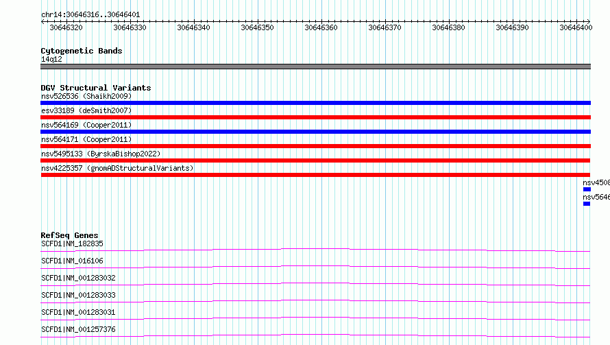Select the red nsv564171 variant bar

(x=315, y=146)
